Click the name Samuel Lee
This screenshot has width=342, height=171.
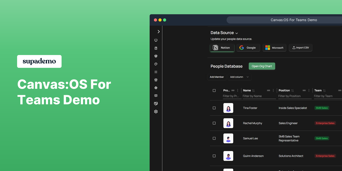[251, 138]
